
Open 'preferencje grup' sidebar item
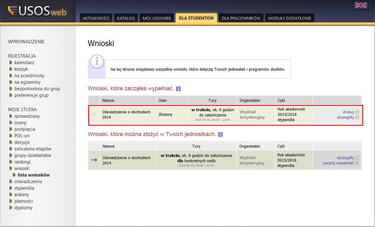pyautogui.click(x=31, y=95)
